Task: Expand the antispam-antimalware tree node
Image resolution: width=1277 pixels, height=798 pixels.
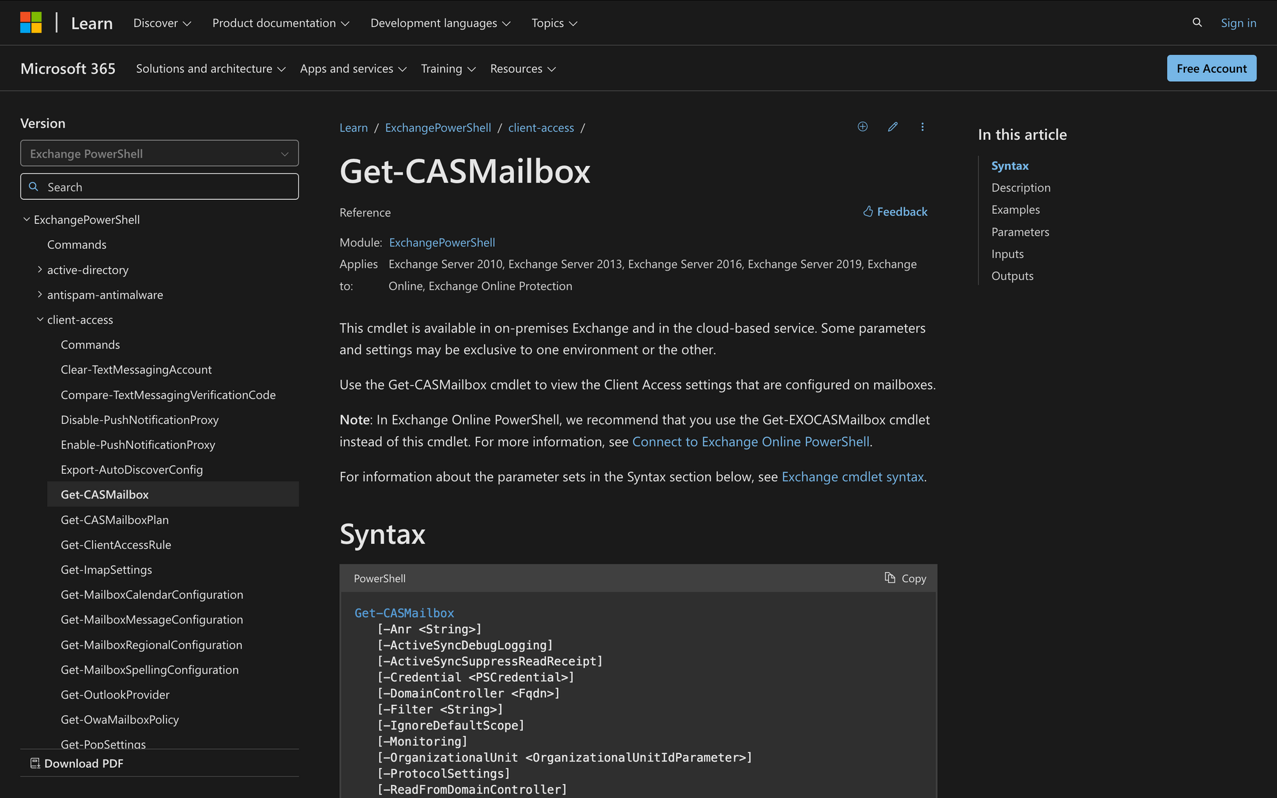Action: [40, 294]
